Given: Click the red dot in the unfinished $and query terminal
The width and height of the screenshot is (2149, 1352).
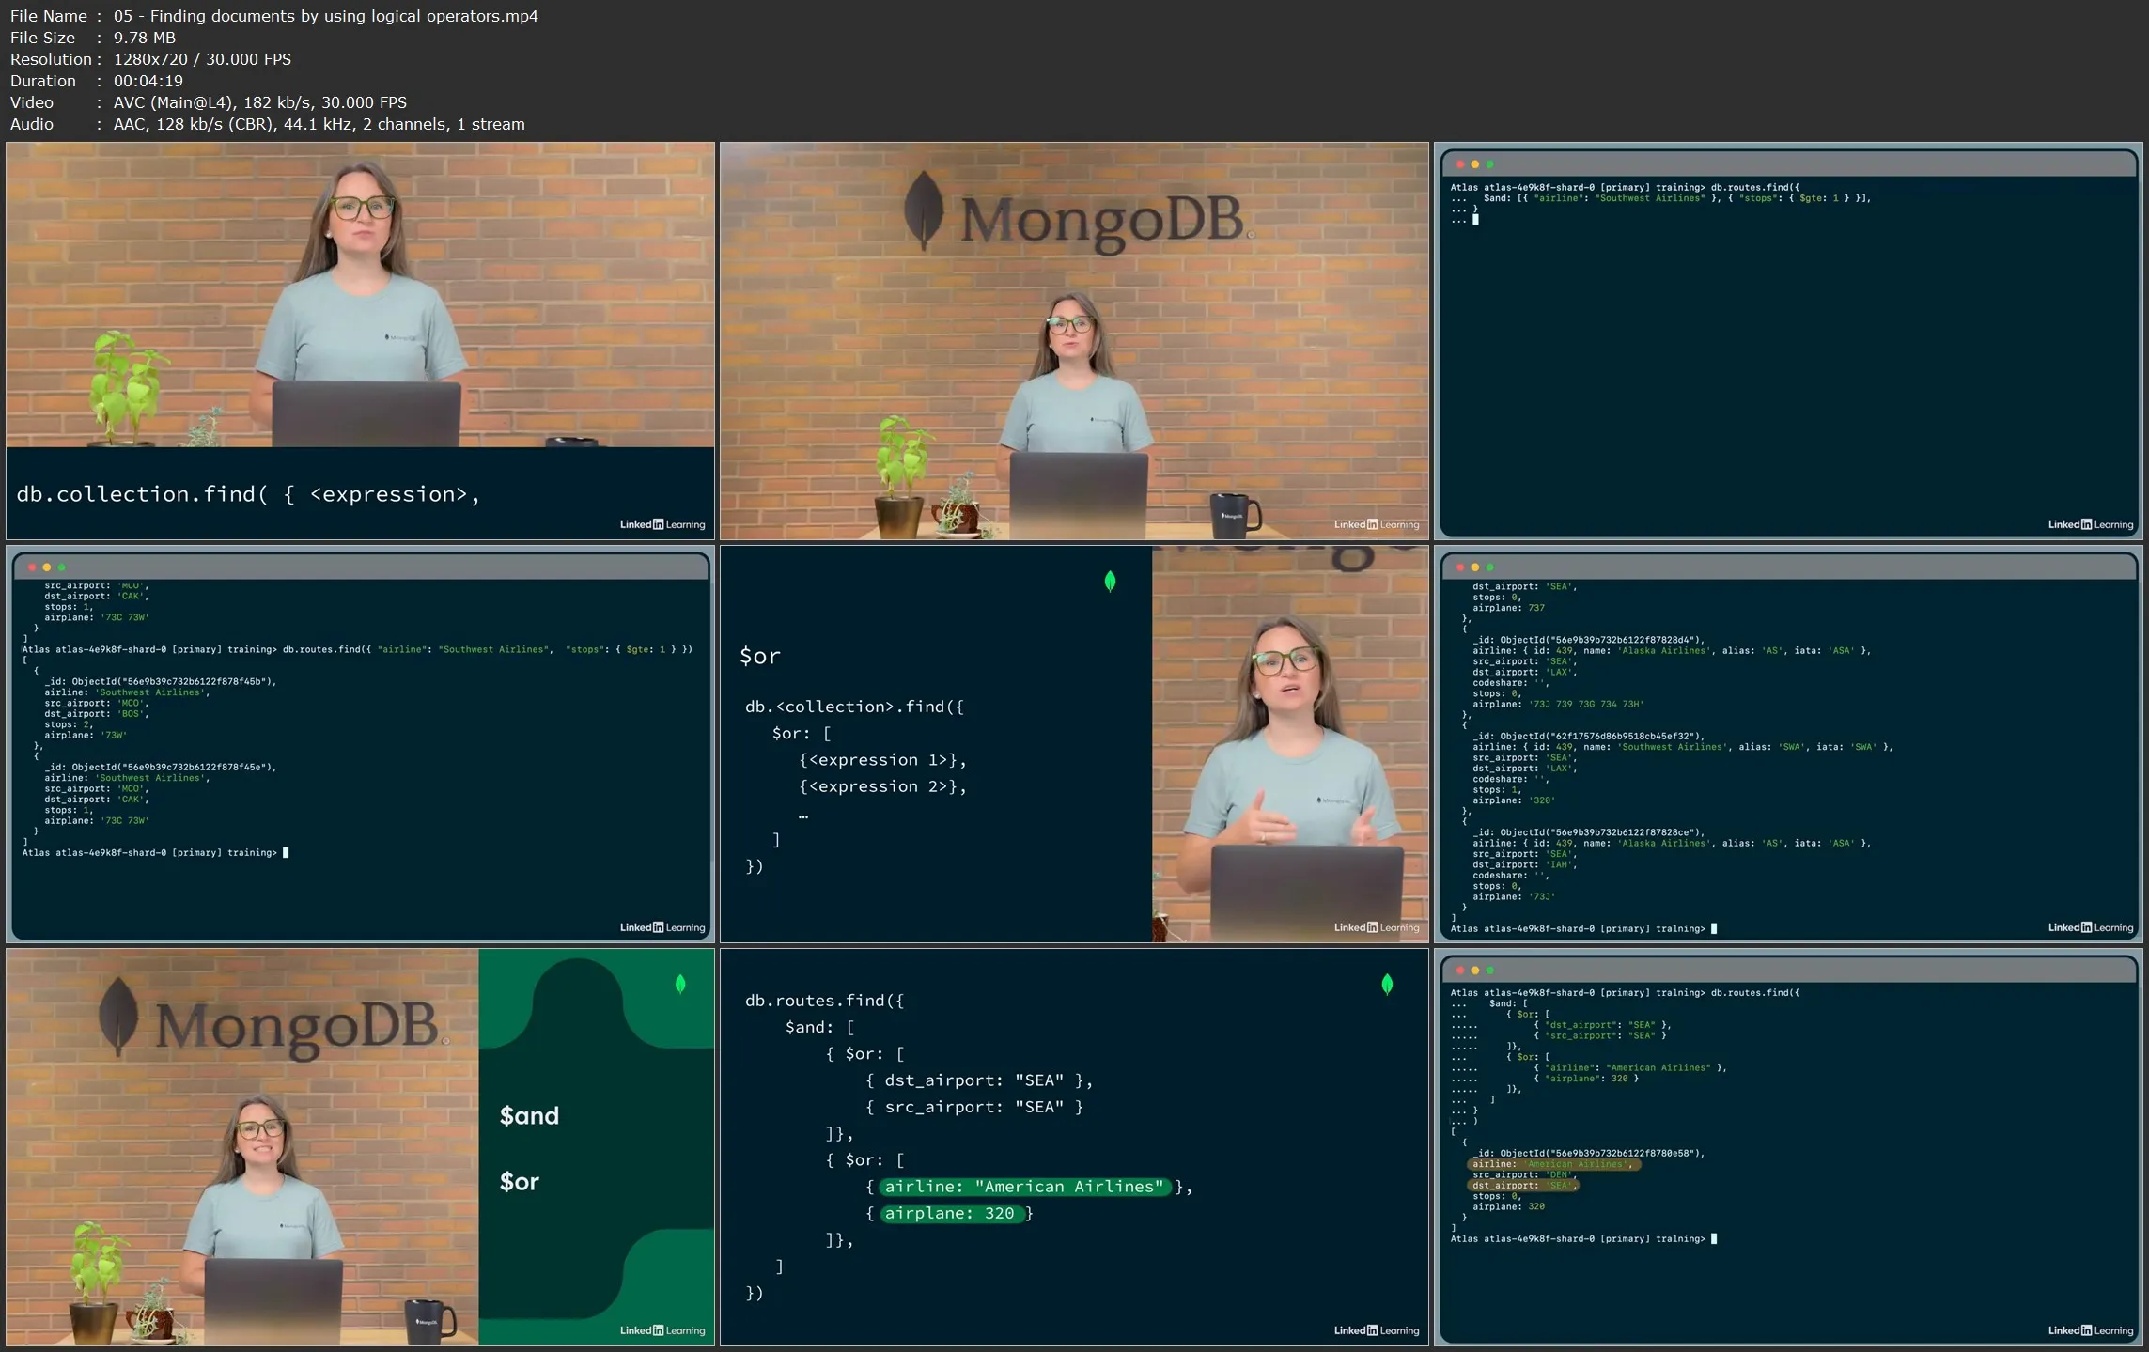Looking at the screenshot, I should click(1459, 164).
